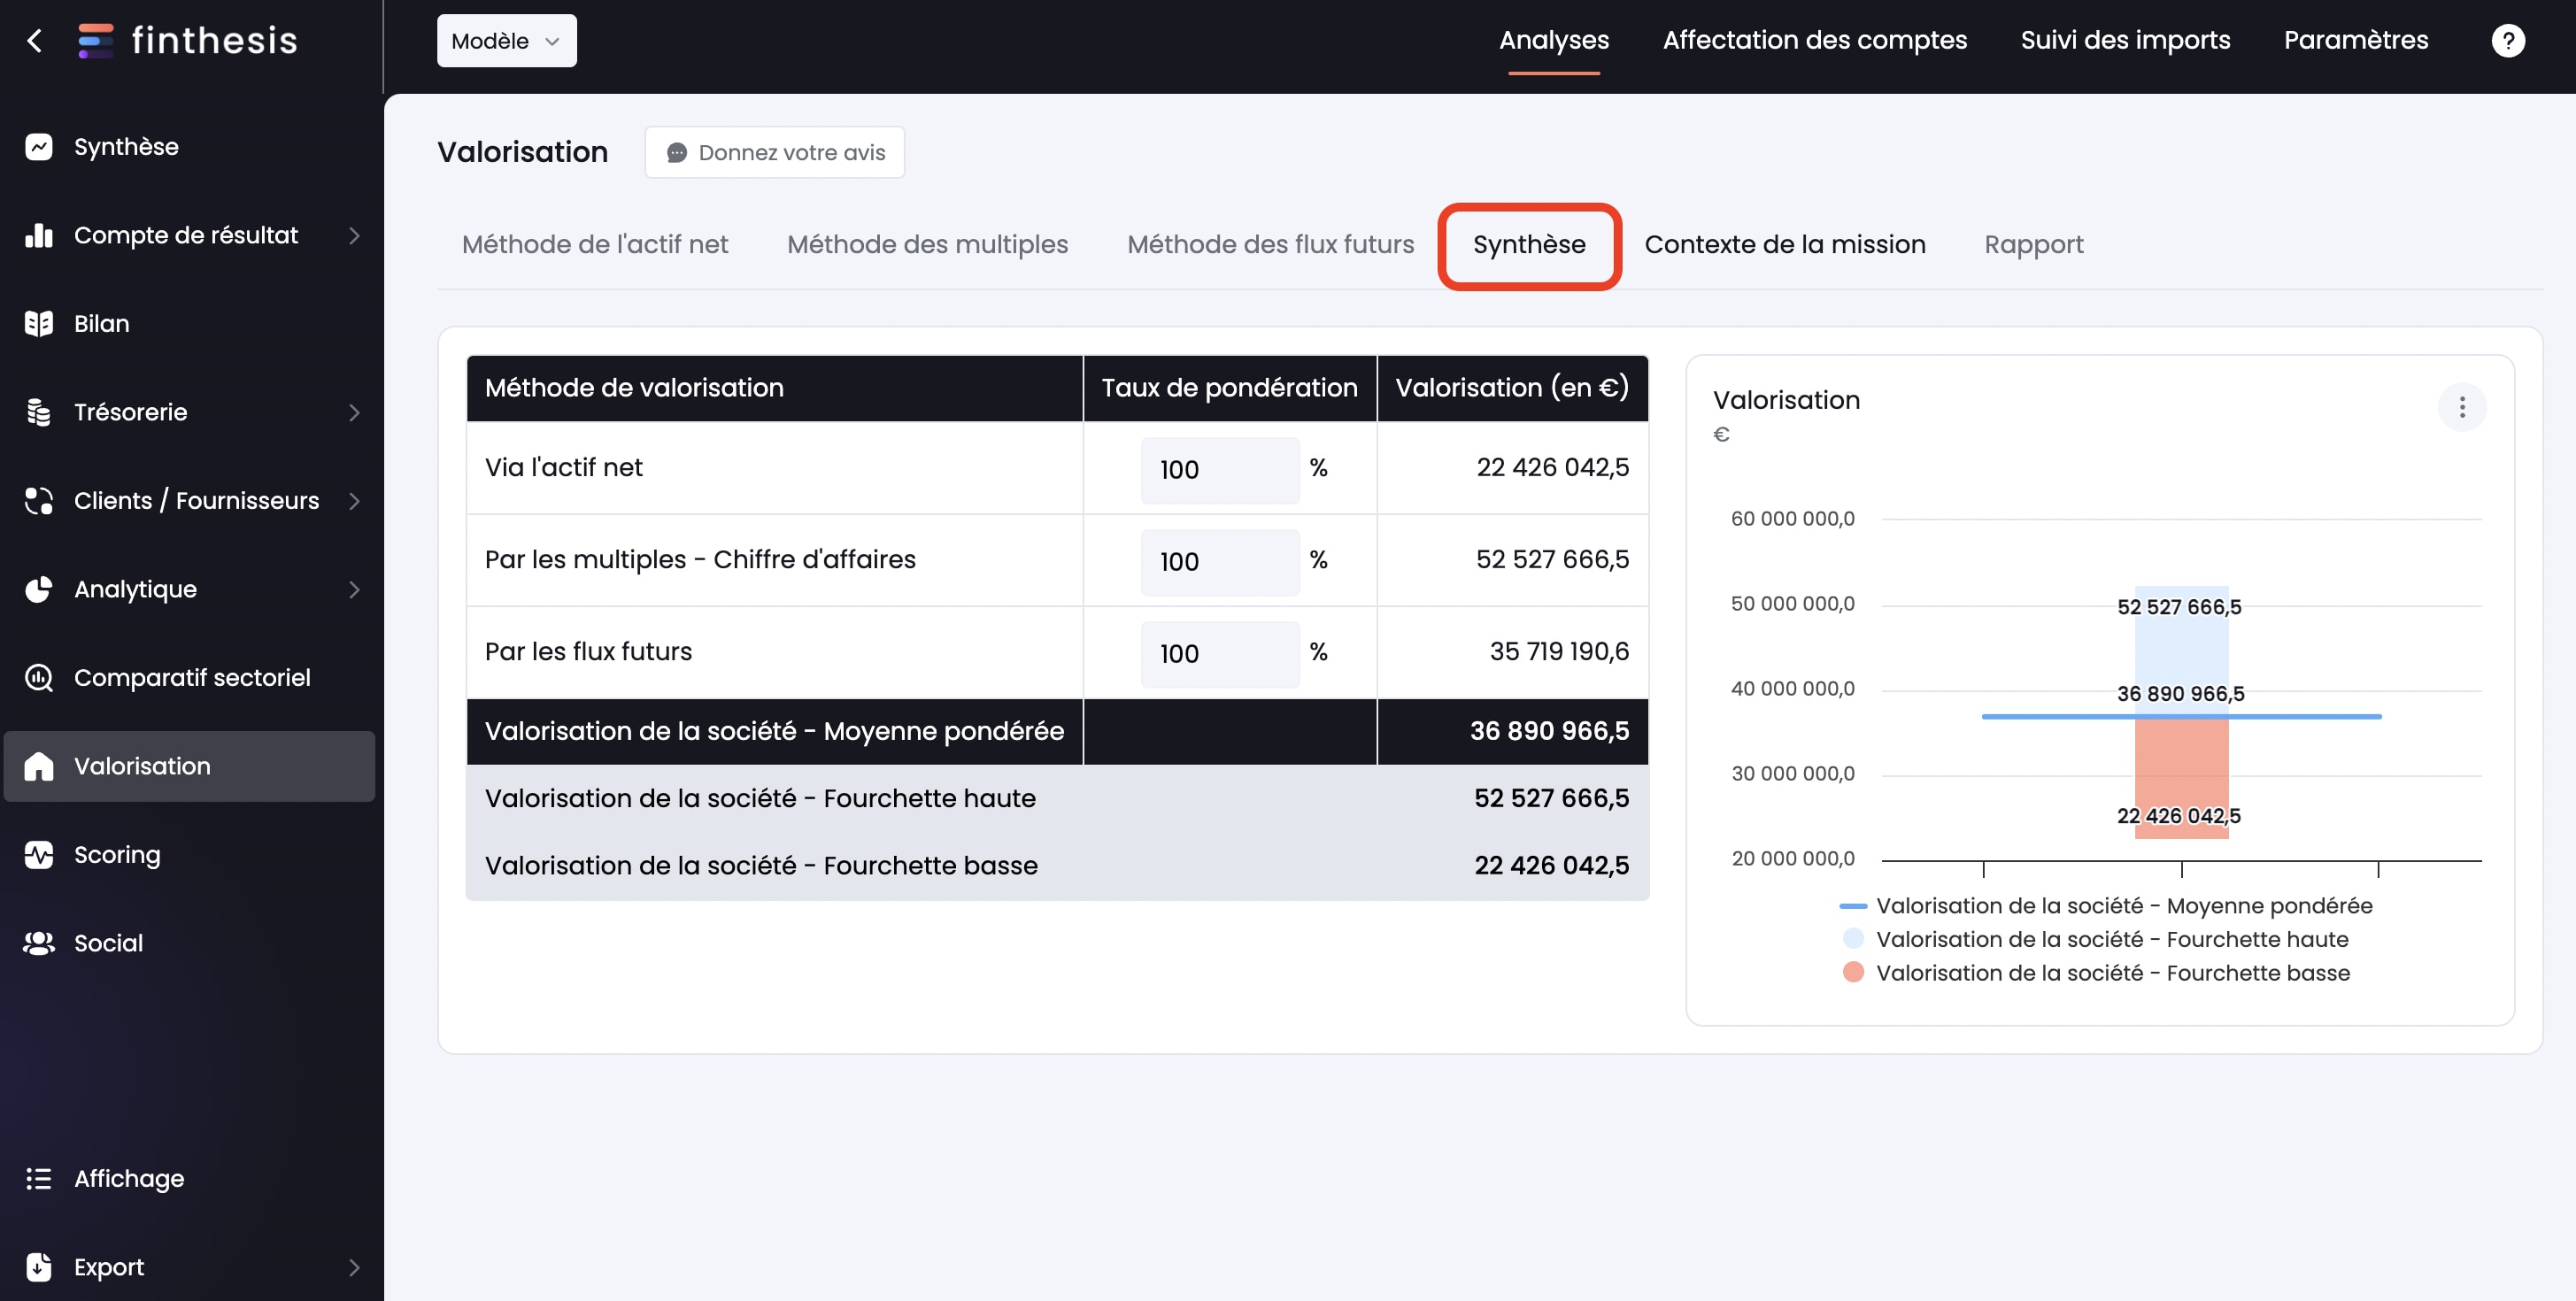Switch to Contexte de la mission tab
This screenshot has width=2576, height=1301.
coord(1785,245)
